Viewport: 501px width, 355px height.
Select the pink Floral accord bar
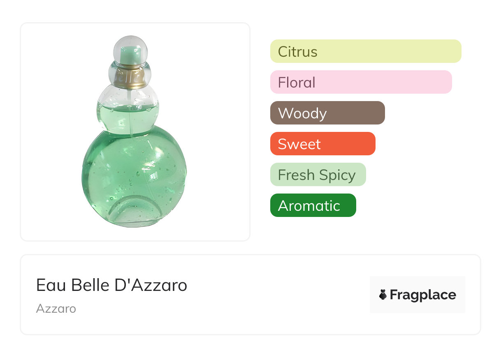pos(361,82)
